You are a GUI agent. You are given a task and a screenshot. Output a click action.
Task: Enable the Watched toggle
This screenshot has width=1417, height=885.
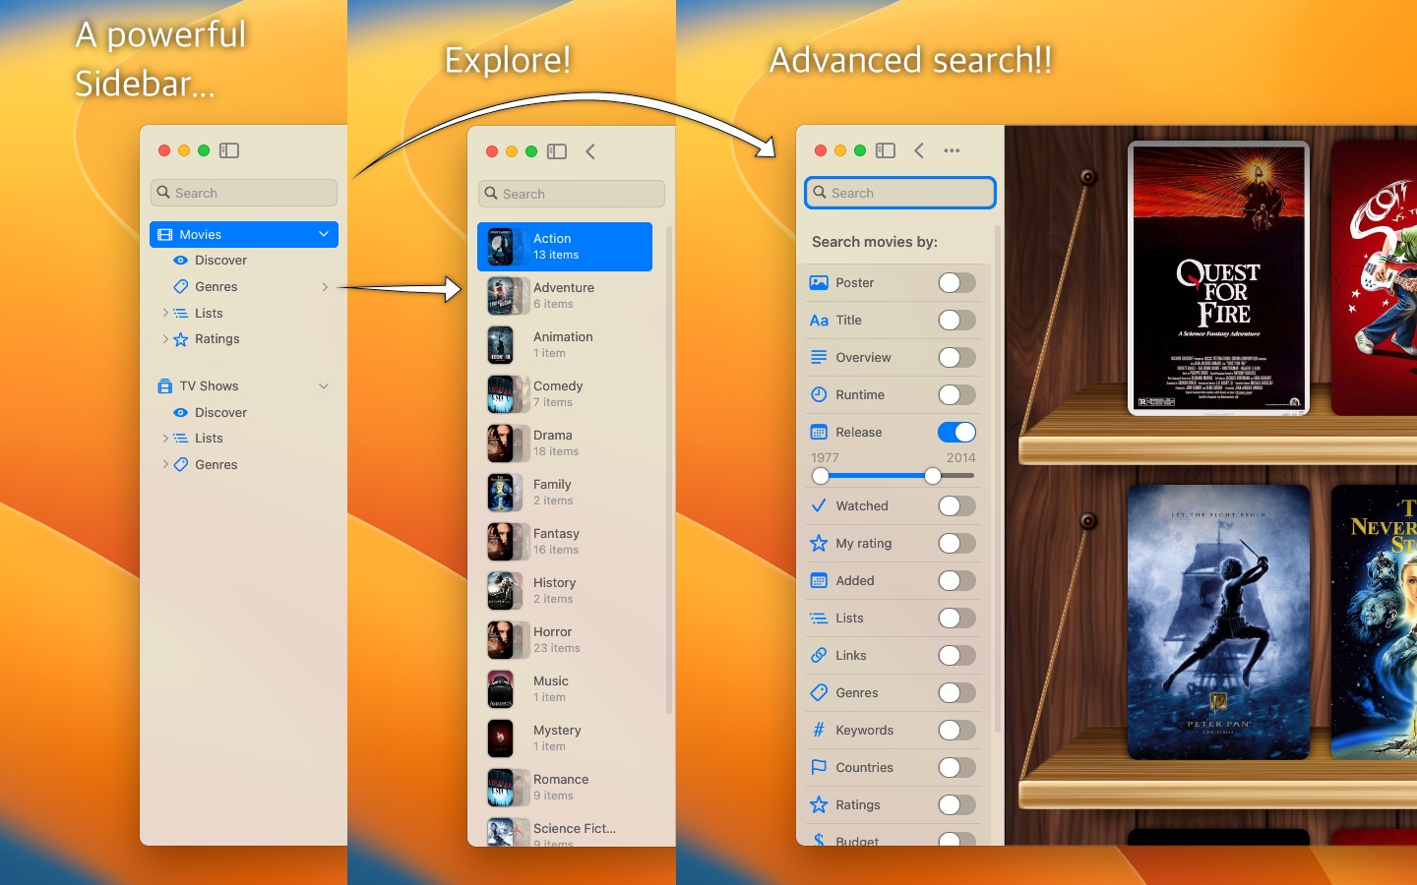click(x=956, y=506)
